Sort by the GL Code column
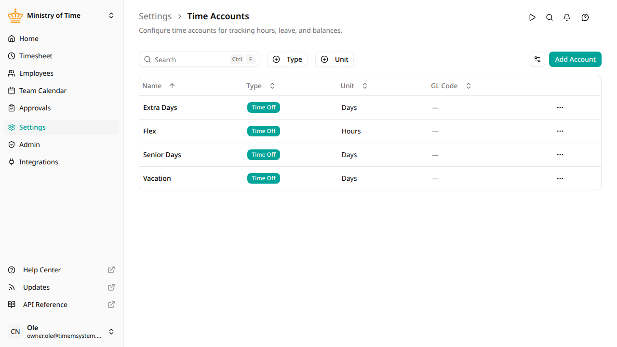Image resolution: width=617 pixels, height=347 pixels. click(451, 86)
